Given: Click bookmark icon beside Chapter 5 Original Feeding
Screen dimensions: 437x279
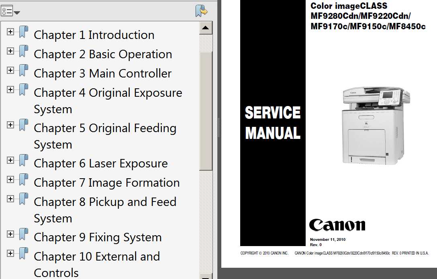Looking at the screenshot, I should pos(24,125).
